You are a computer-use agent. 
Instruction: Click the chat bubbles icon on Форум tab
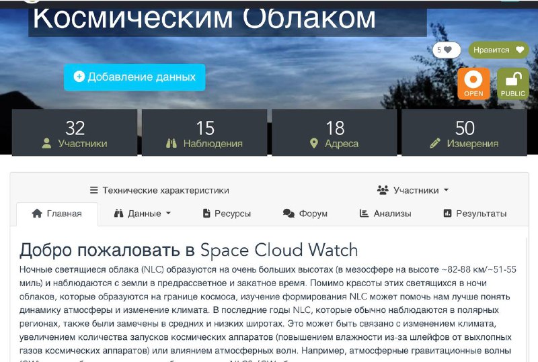click(289, 213)
